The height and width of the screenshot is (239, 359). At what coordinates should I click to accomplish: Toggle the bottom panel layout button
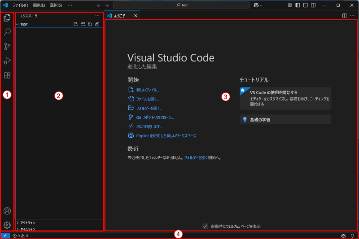(305, 5)
